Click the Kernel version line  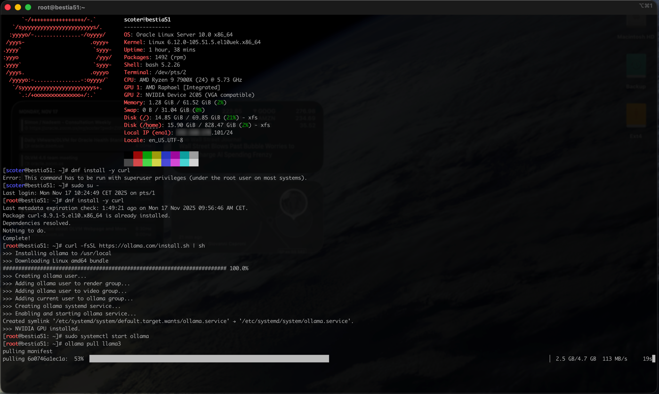(193, 42)
